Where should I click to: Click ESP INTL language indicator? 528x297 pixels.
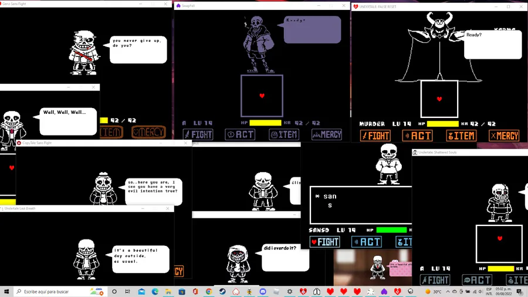489,292
